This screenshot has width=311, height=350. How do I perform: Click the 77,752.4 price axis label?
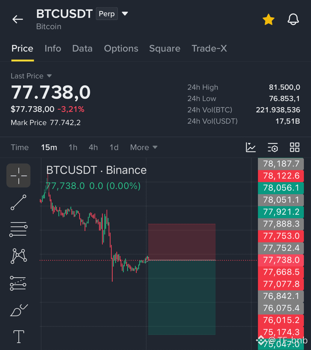281,248
